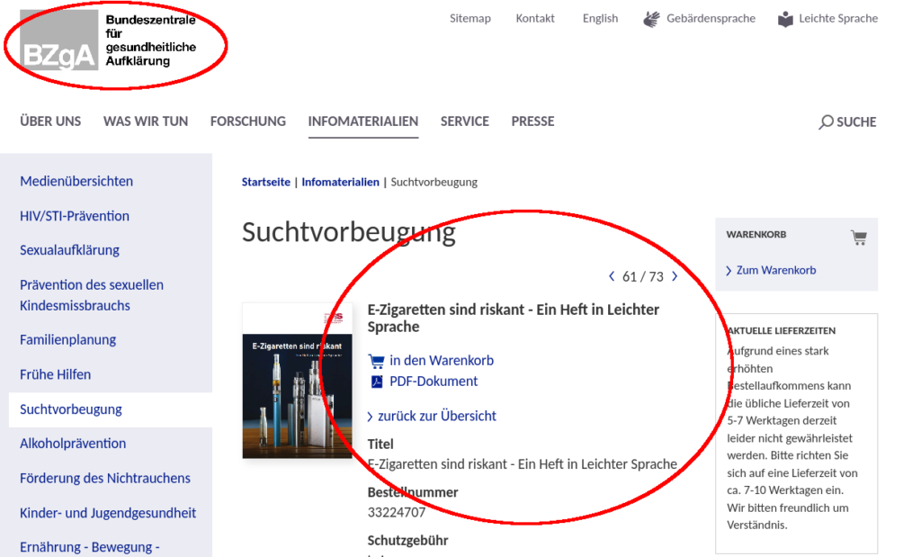Viewport: 921px width, 557px height.
Task: Click the E-Zigaretten brochure cover thumbnail
Action: click(297, 381)
